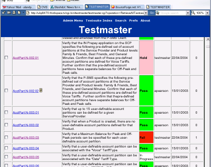Select the active TESTMASTER tab
This screenshot has width=211, height=167.
[x=98, y=7]
